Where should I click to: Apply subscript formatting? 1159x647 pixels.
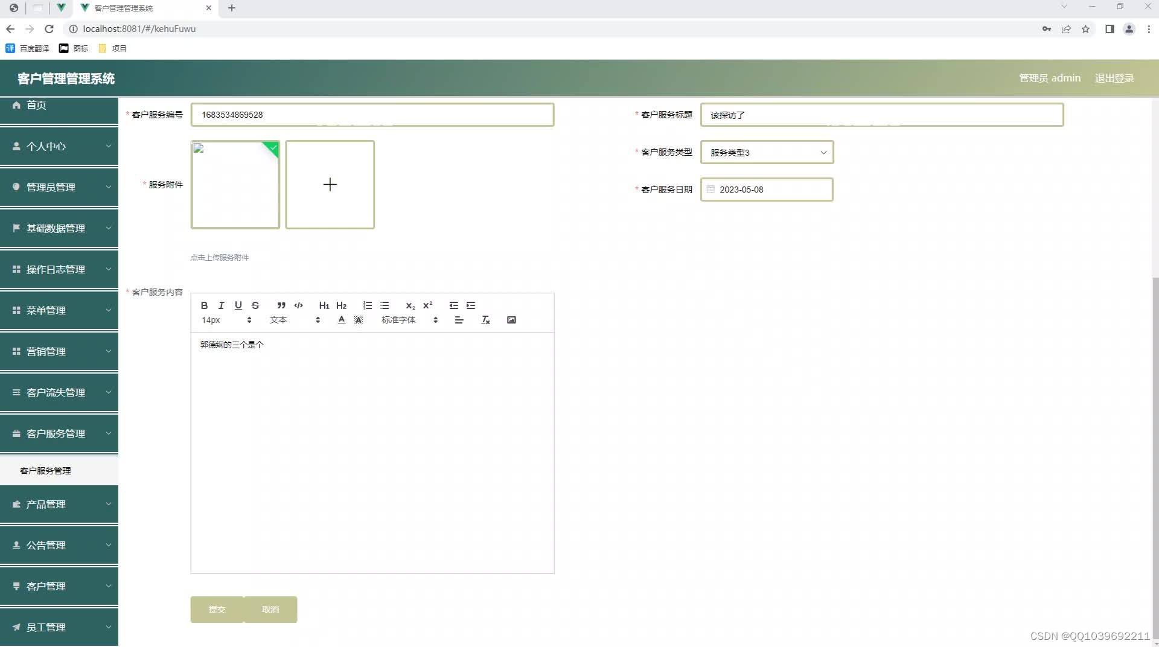[x=410, y=305]
